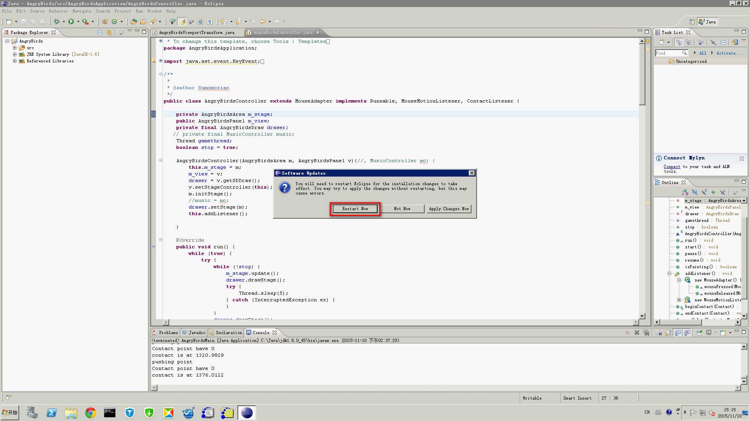Open the New wizard dropdown arrow
This screenshot has height=421, width=750.
click(x=16, y=22)
